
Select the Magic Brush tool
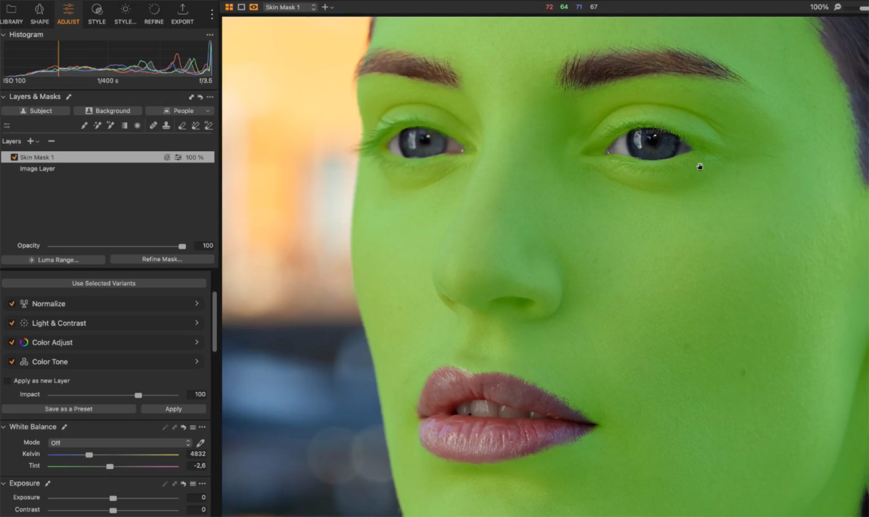point(97,126)
